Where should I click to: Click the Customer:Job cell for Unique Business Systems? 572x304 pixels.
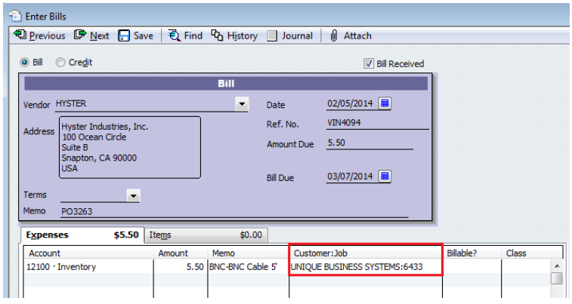(x=365, y=266)
